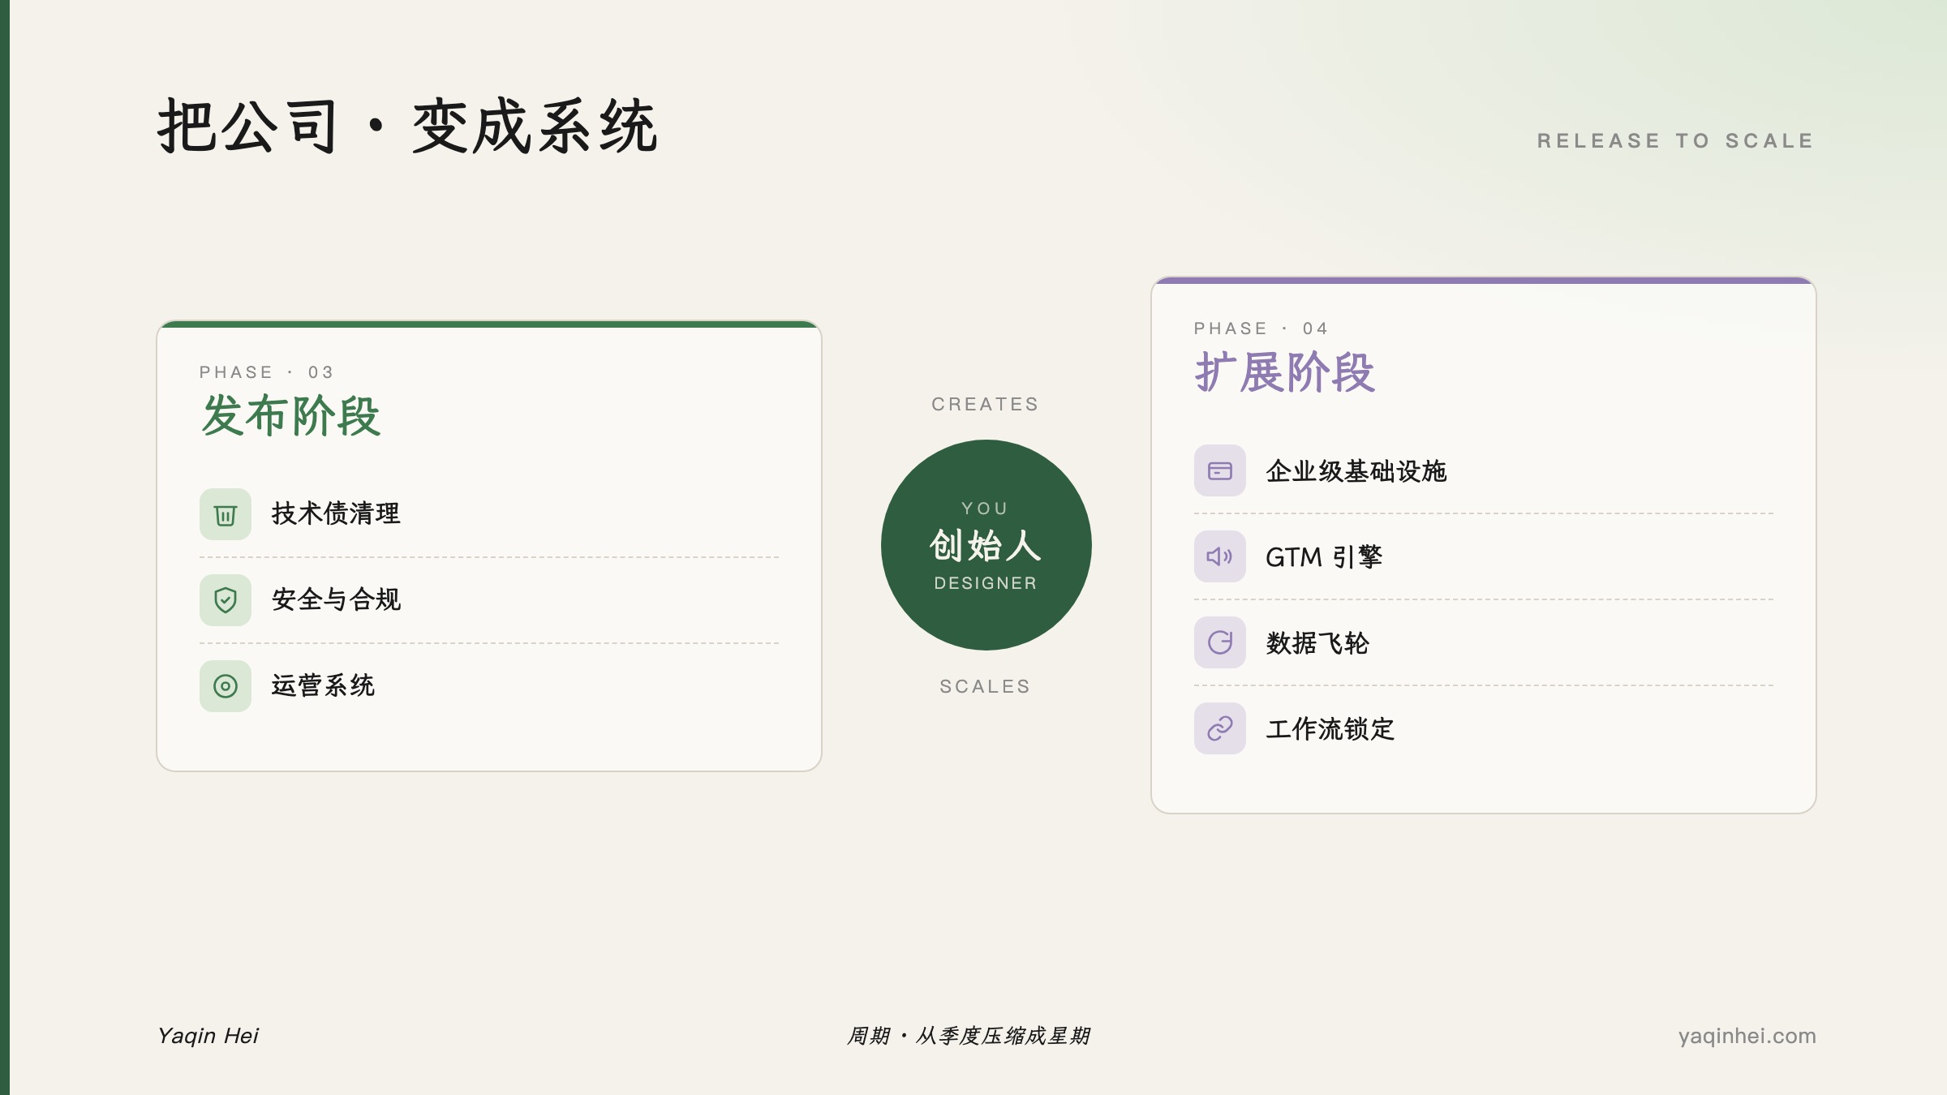Select the 运营系统 text

(323, 686)
